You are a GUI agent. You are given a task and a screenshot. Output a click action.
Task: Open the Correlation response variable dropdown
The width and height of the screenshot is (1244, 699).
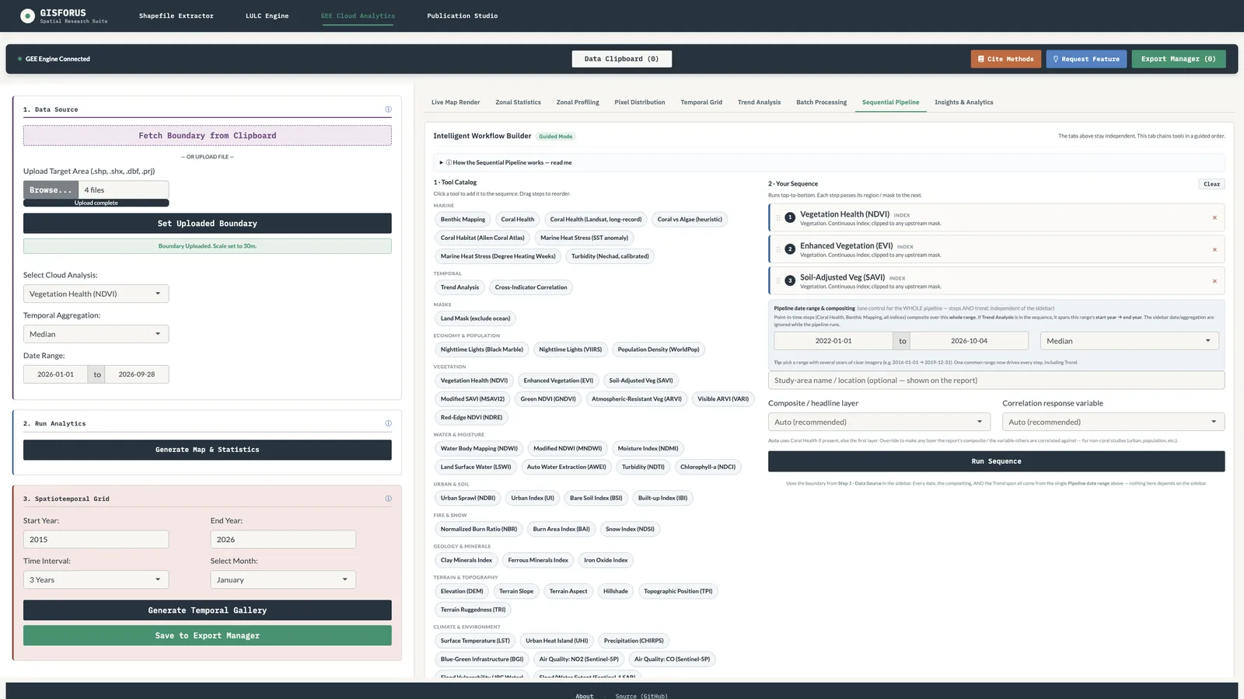(x=1113, y=422)
